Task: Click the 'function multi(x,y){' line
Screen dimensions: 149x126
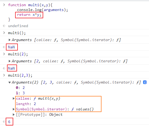Action: coord(30,5)
